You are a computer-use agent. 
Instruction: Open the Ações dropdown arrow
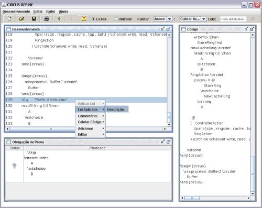point(169,19)
